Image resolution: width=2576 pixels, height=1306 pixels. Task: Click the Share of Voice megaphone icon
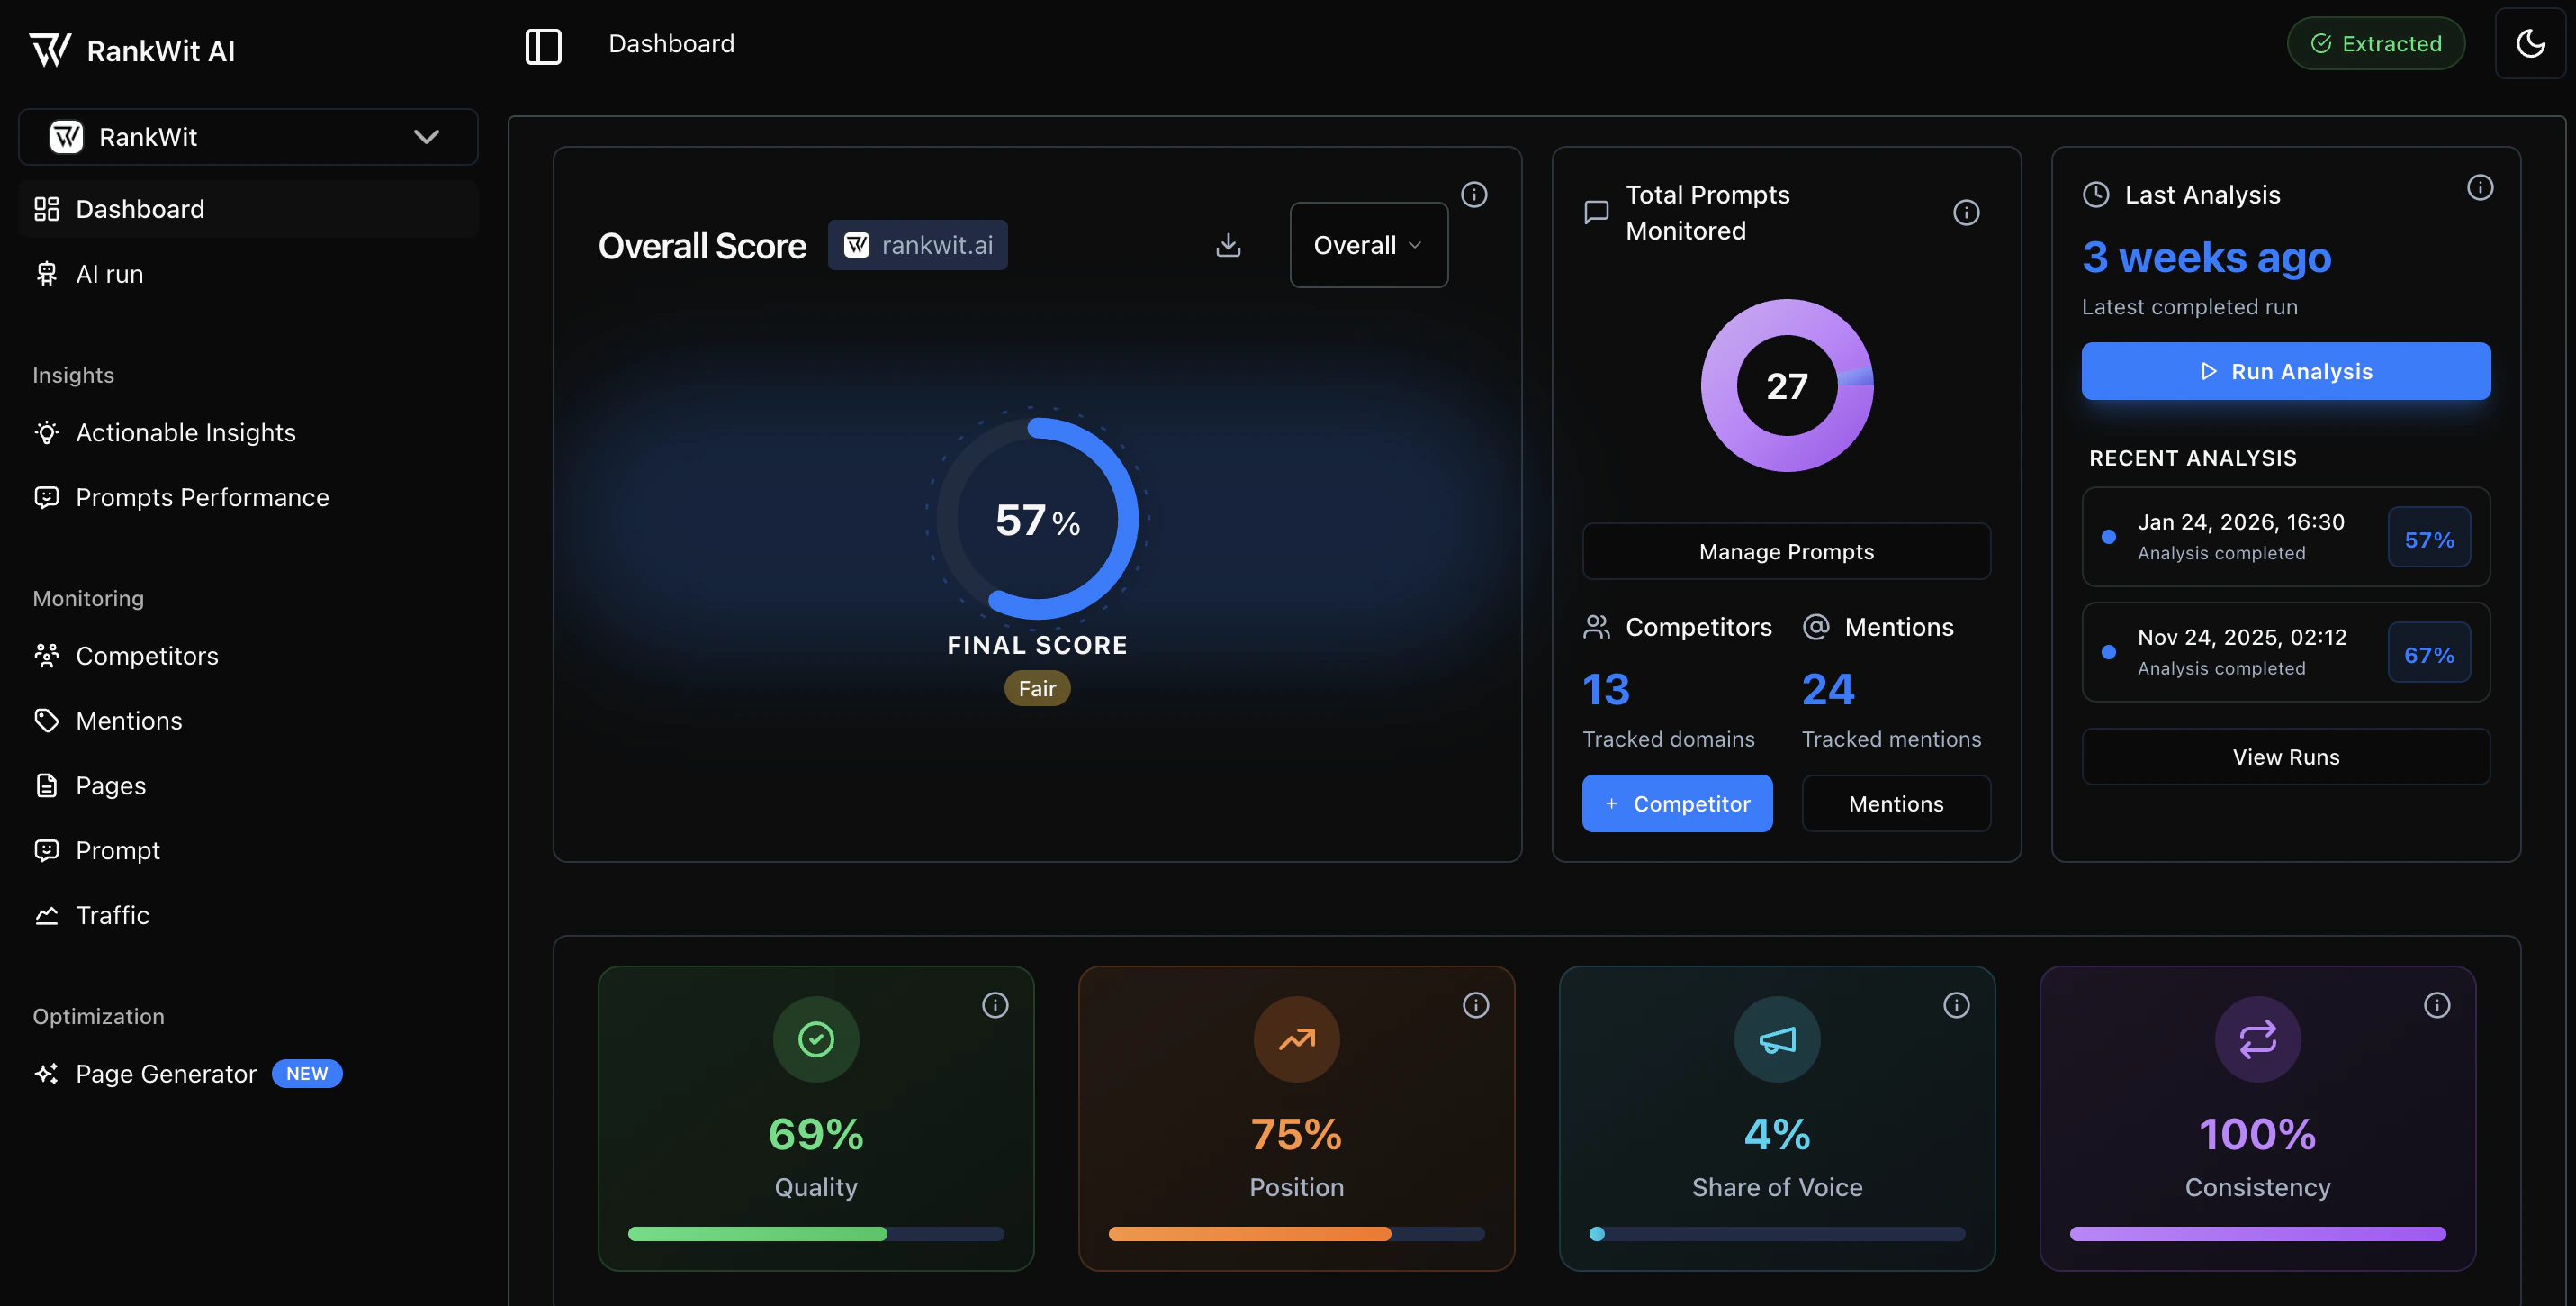(x=1776, y=1038)
